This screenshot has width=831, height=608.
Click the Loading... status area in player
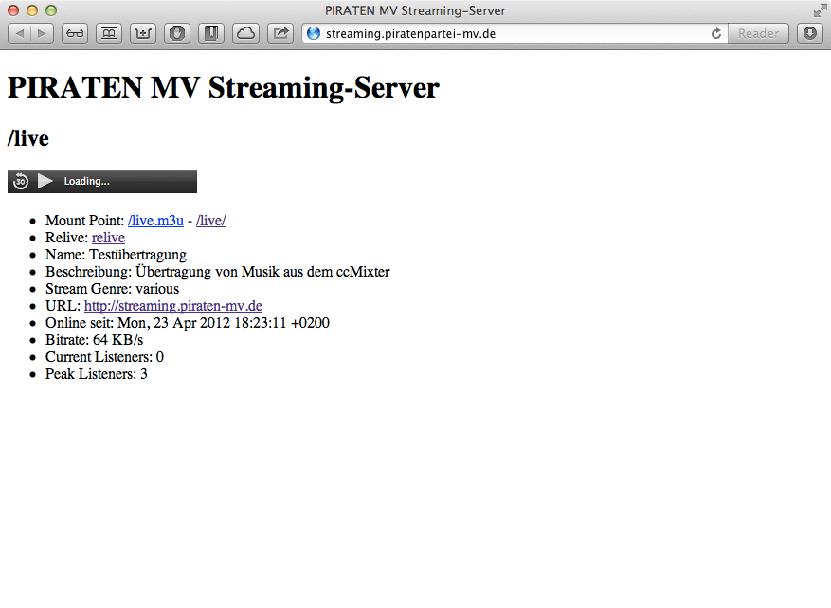coord(87,182)
